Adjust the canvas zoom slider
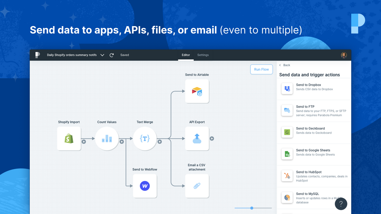The image size is (381, 214). click(x=252, y=208)
